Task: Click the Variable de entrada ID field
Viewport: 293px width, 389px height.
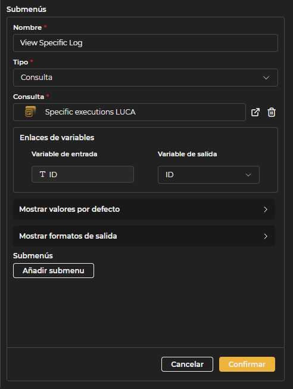Action: 83,174
